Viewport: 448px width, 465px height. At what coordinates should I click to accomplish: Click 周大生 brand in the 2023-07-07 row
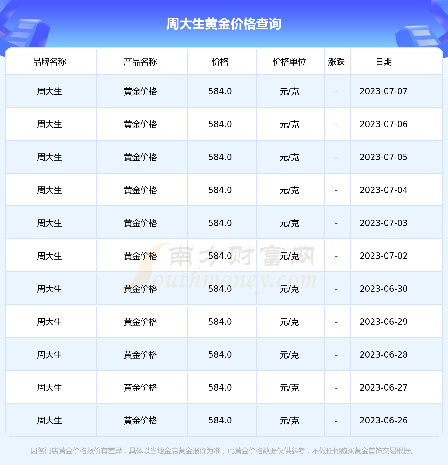[x=50, y=91]
